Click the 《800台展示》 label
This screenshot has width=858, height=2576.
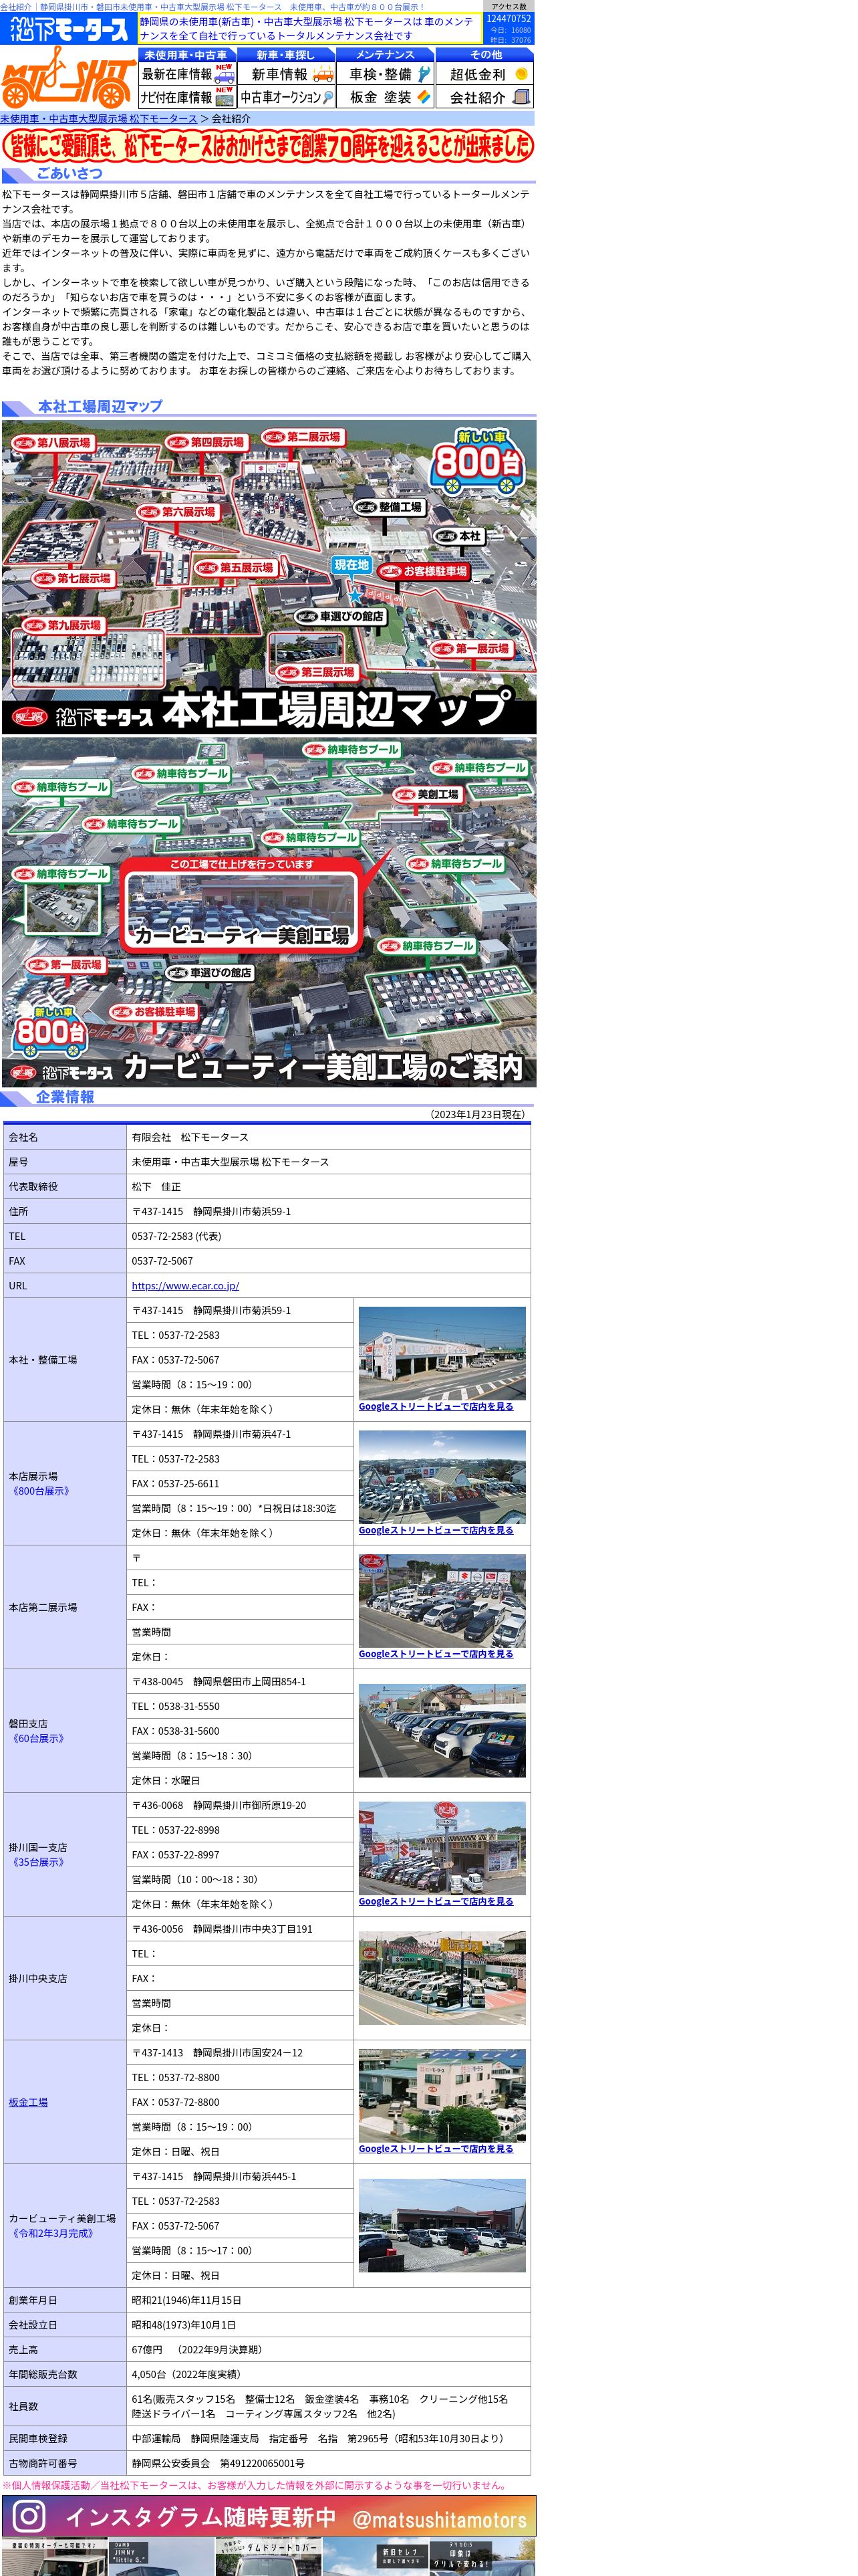point(40,1491)
